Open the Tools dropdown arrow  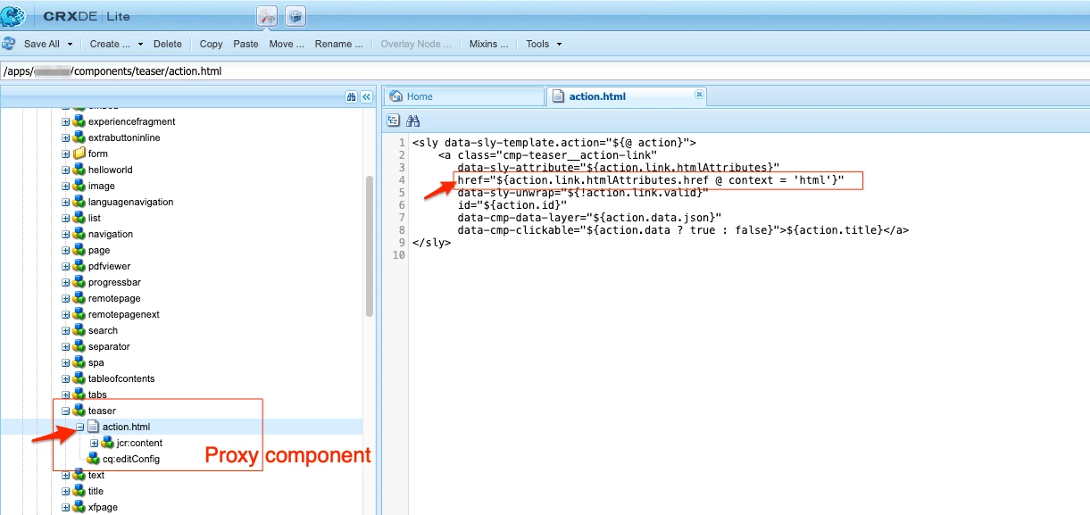point(559,44)
